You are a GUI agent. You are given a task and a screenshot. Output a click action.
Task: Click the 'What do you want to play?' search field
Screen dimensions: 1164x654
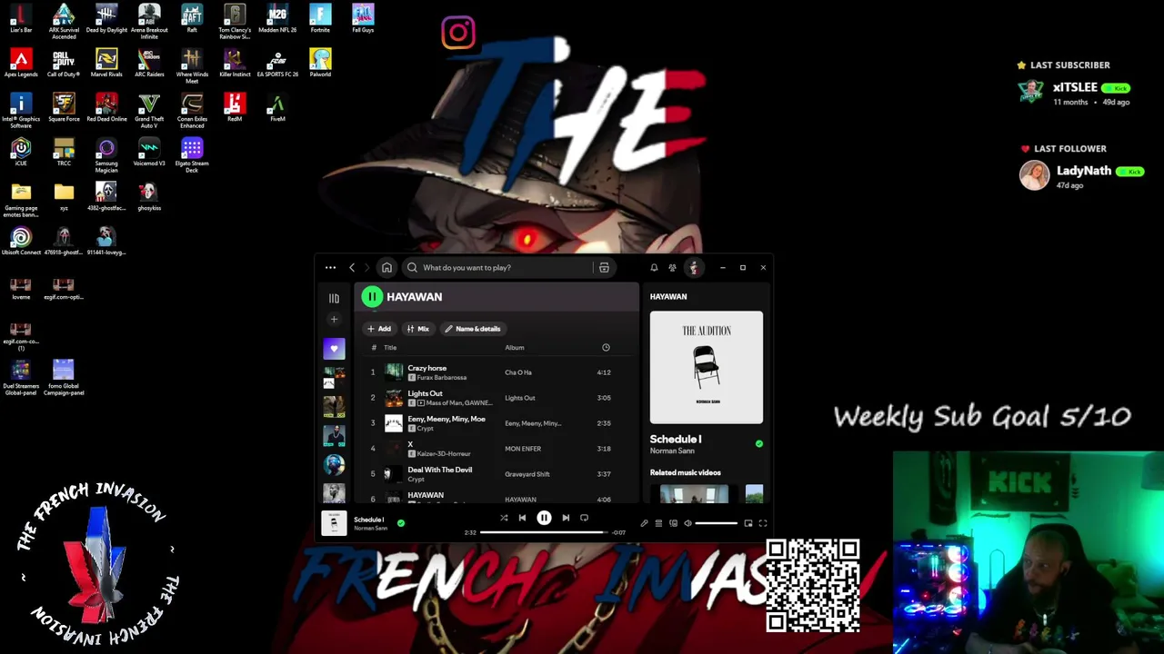(499, 268)
